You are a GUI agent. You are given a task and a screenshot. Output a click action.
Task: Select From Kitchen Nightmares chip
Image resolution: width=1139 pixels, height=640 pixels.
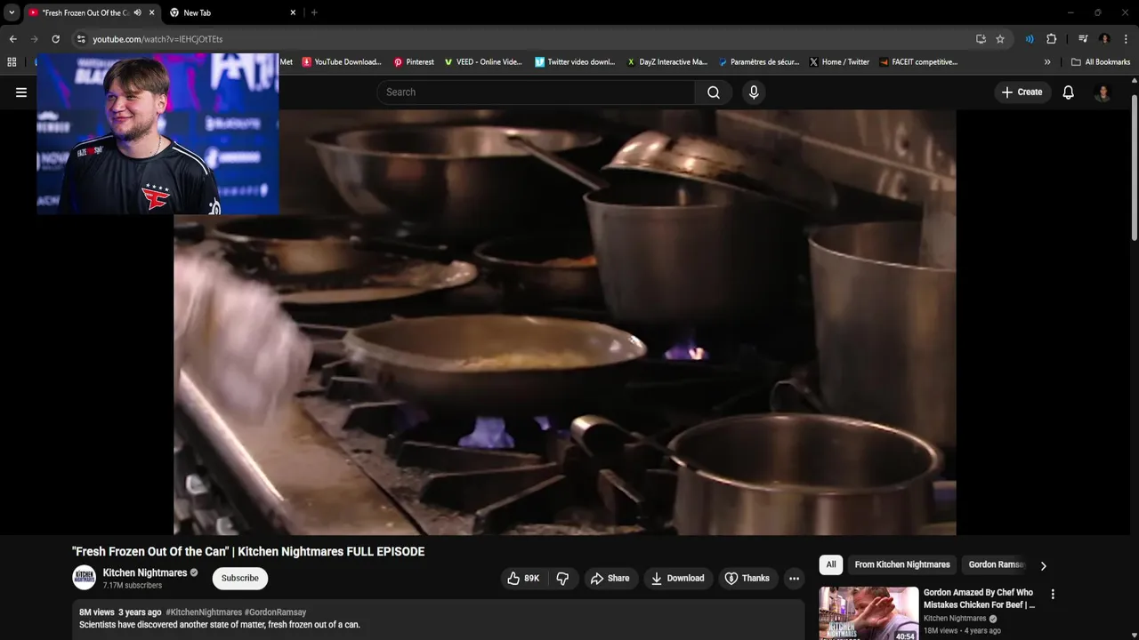point(902,564)
